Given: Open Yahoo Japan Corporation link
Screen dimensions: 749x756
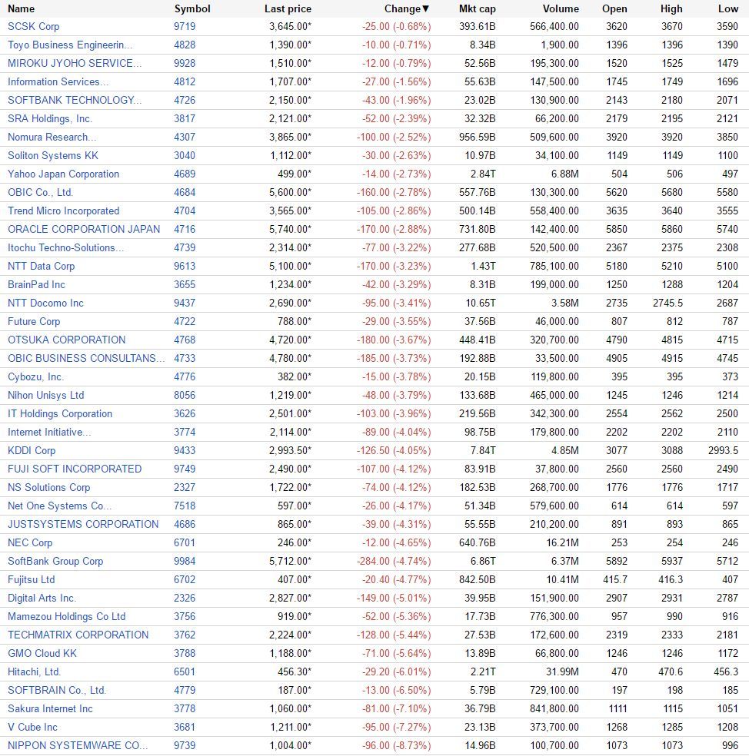Looking at the screenshot, I should click(63, 174).
